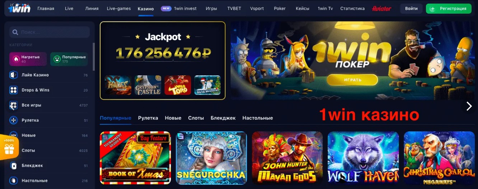Switch to the Слоты games tab
The height and width of the screenshot is (189, 478).
(196, 118)
